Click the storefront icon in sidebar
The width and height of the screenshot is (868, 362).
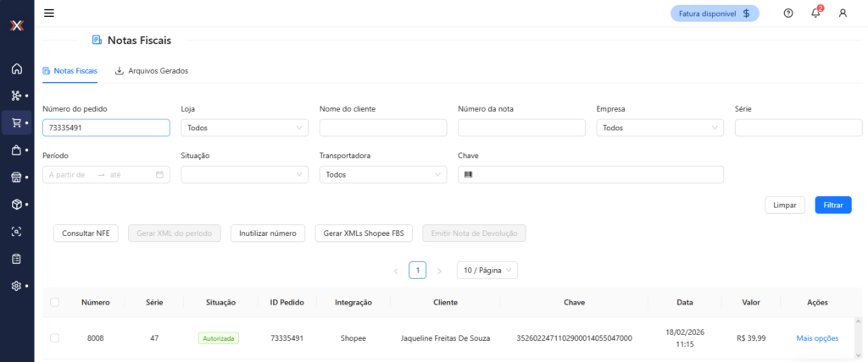[x=16, y=178]
